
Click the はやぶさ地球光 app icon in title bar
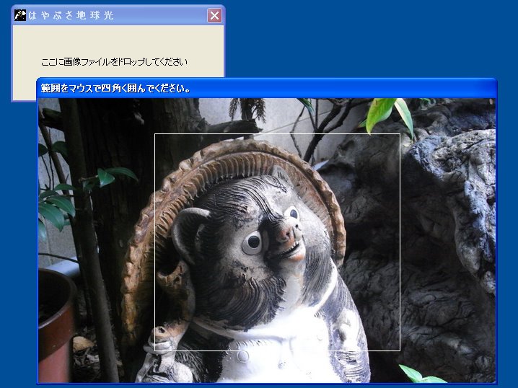19,15
